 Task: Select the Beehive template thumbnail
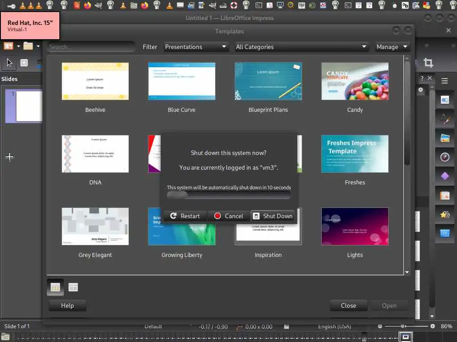click(x=95, y=81)
